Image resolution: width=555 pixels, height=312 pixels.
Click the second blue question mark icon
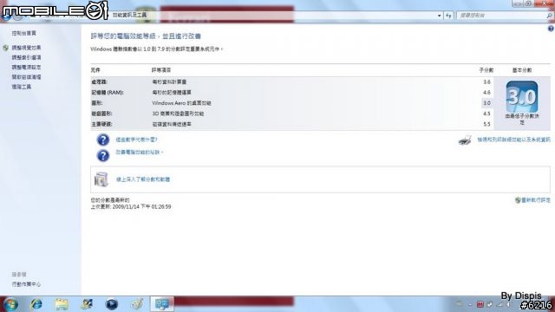103,156
